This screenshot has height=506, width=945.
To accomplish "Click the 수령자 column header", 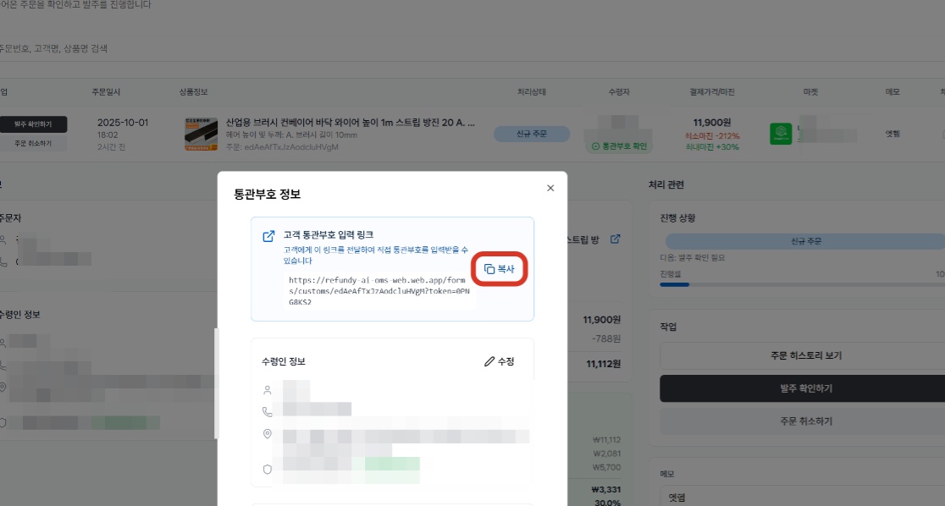I will (x=619, y=91).
